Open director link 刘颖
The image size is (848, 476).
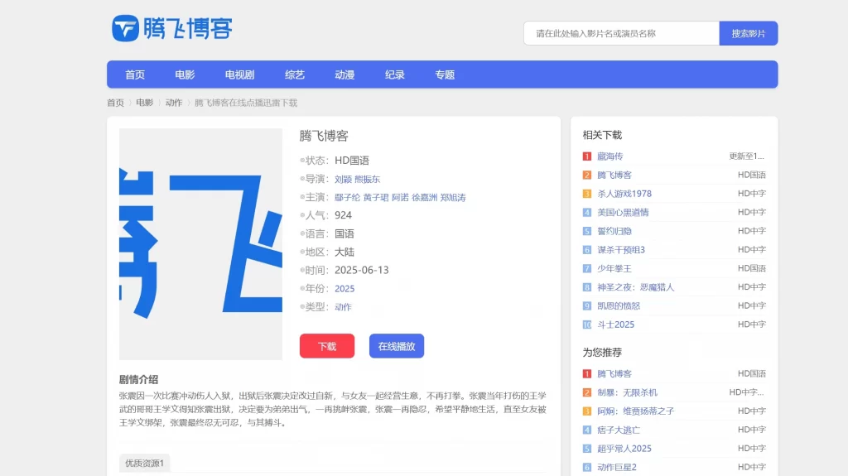[343, 179]
